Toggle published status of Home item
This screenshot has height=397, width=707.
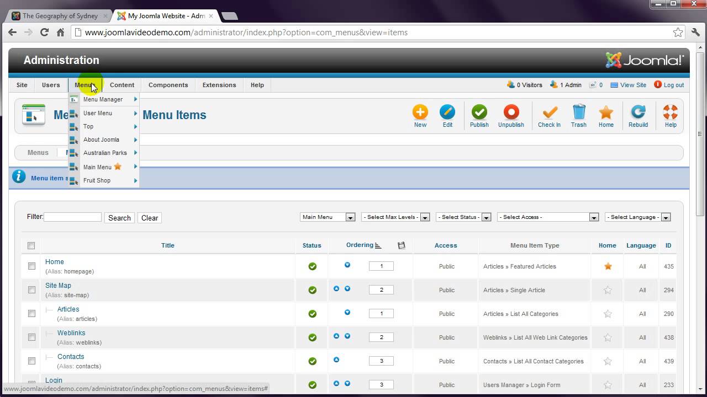tap(312, 266)
